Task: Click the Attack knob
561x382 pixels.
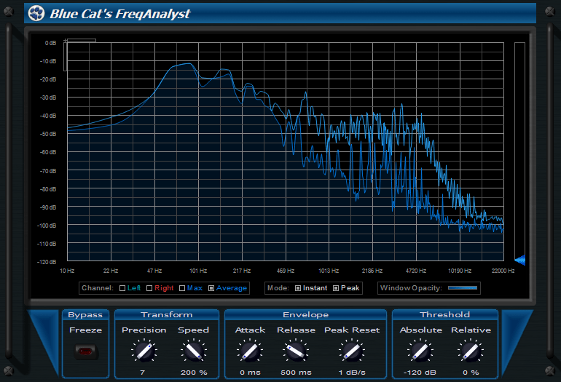Action: point(250,352)
